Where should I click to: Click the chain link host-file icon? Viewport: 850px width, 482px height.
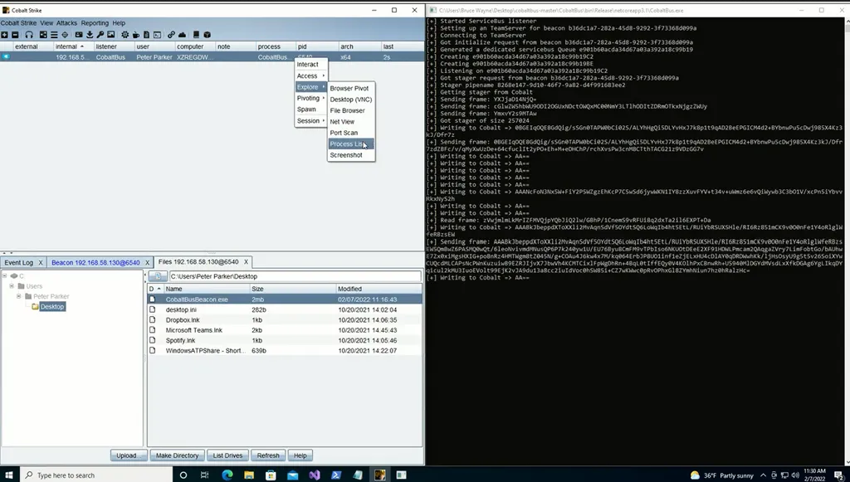[x=171, y=35]
